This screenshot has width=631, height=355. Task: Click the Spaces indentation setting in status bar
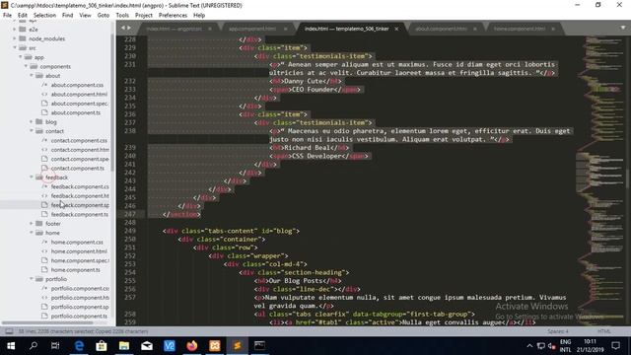tap(558, 331)
